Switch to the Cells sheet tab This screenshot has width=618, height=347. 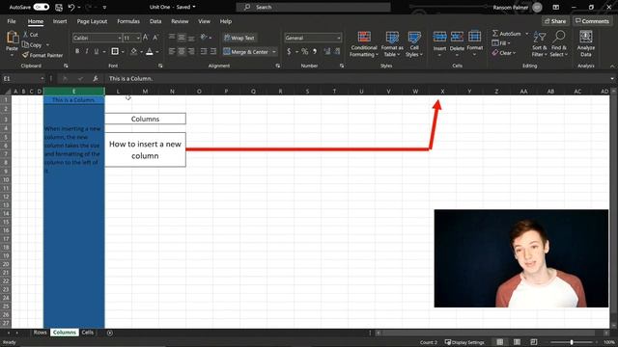pos(88,333)
